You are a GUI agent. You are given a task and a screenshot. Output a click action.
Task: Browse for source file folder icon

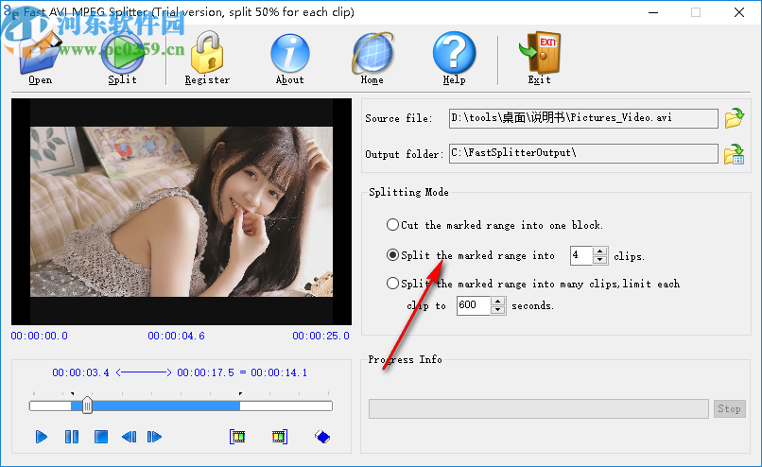(735, 118)
